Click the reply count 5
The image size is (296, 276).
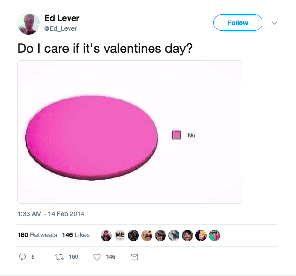click(x=33, y=257)
